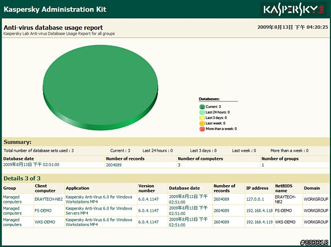Click the 'Client computer' column header
Image resolution: width=331 pixels, height=247 pixels.
(45, 188)
